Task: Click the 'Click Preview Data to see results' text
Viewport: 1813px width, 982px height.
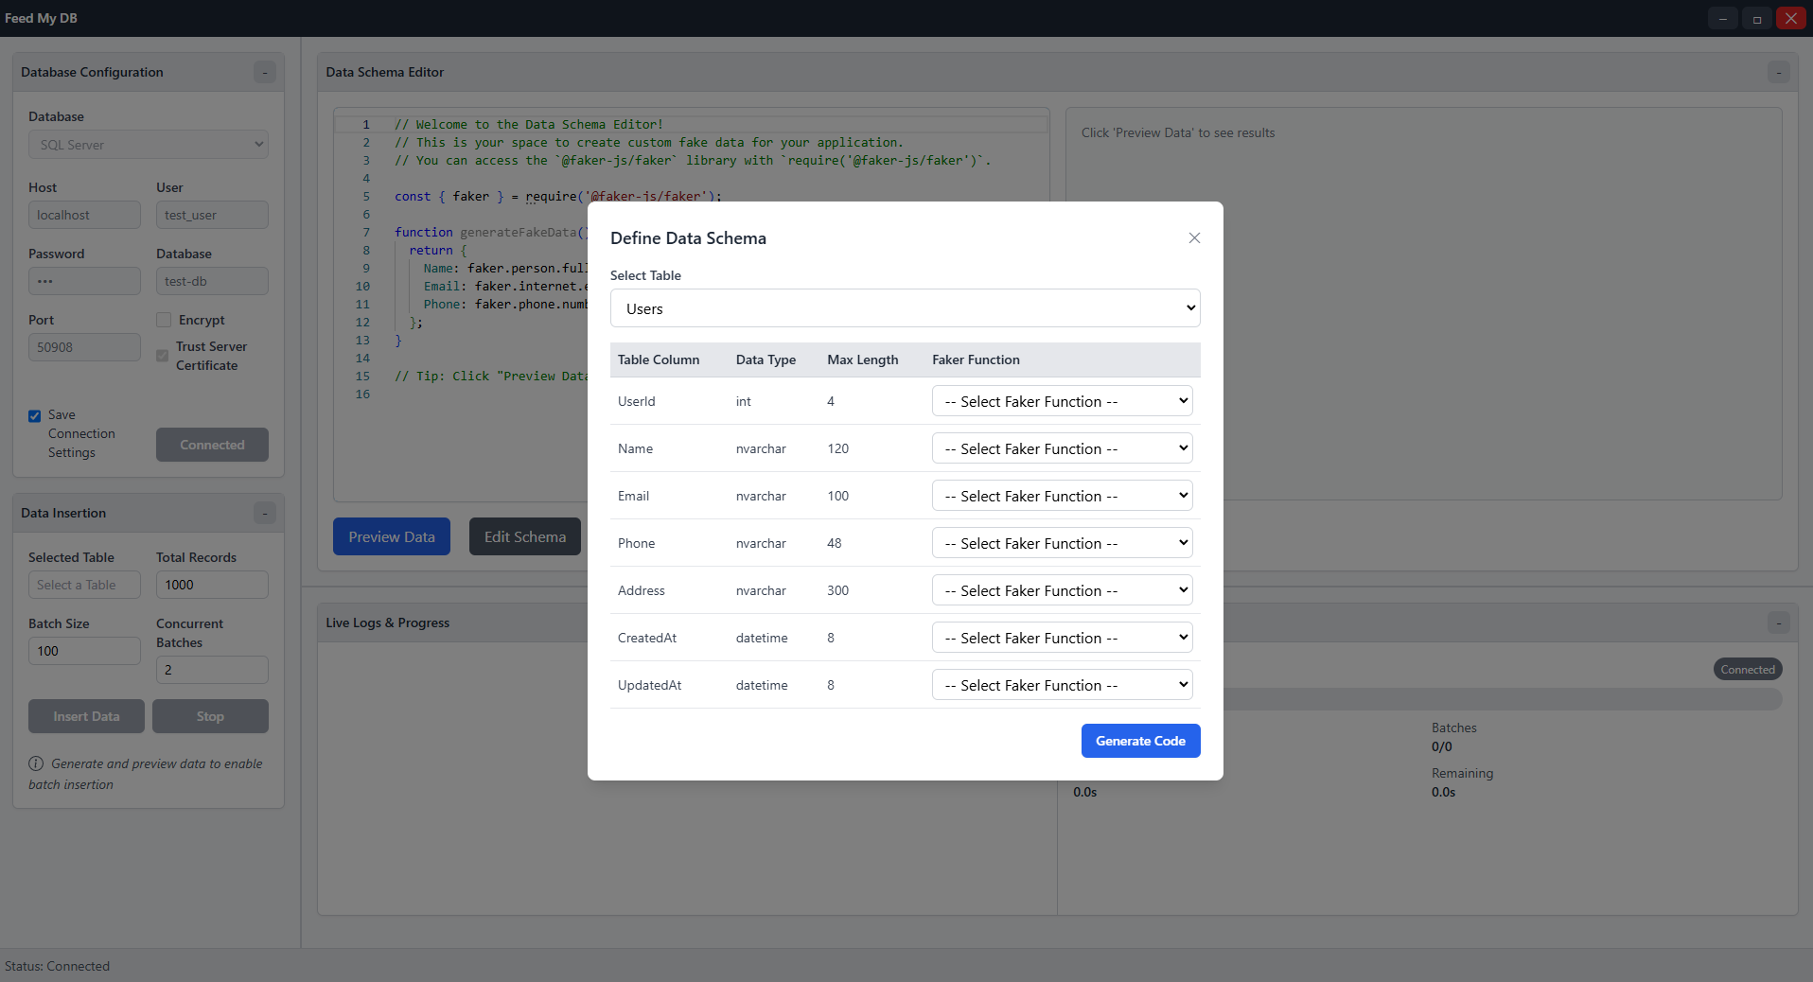Action: (1178, 132)
